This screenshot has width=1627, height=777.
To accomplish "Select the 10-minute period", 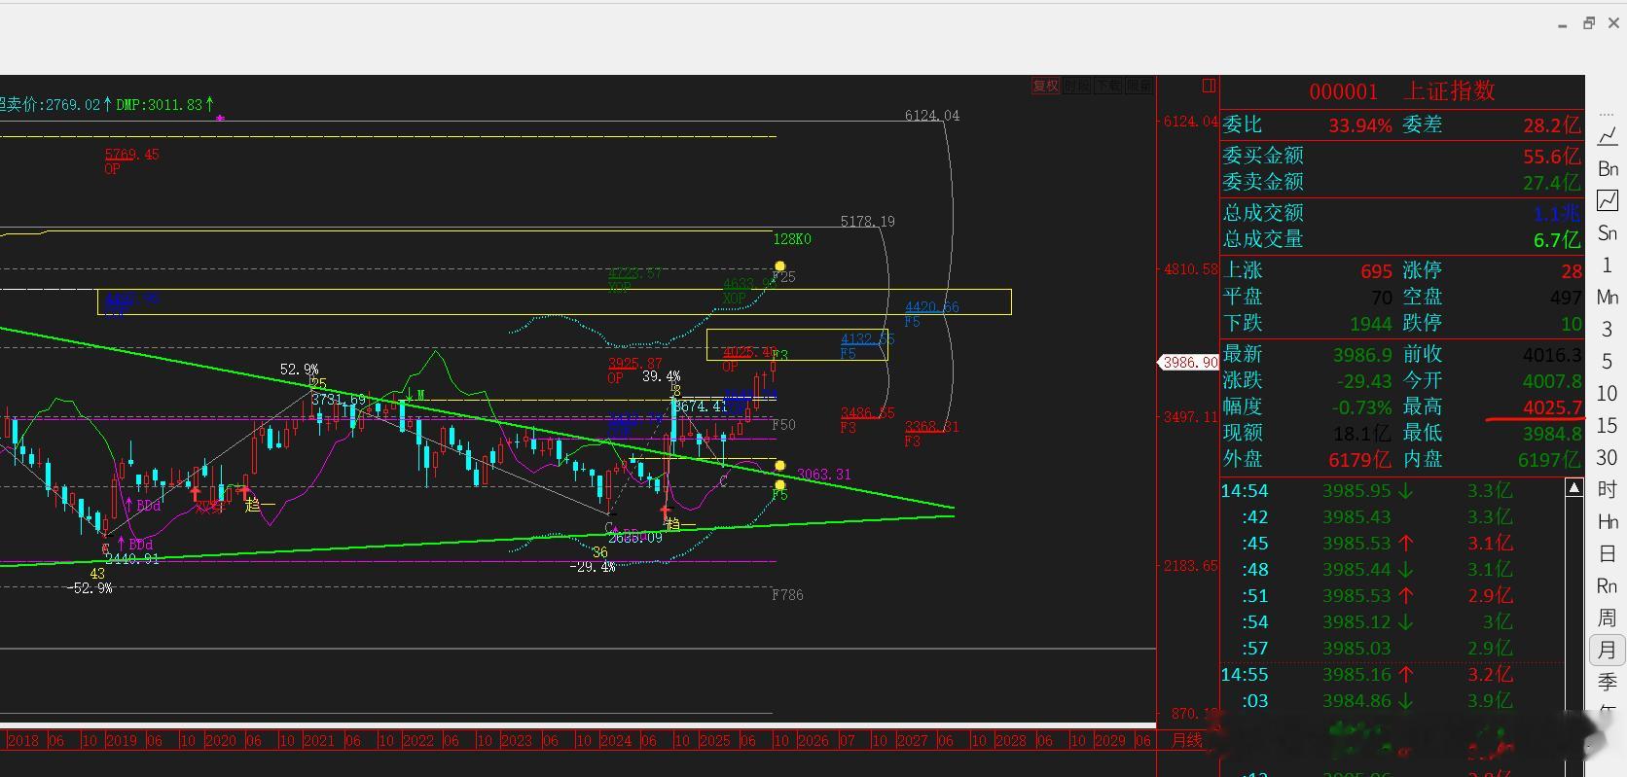I will tap(1608, 394).
